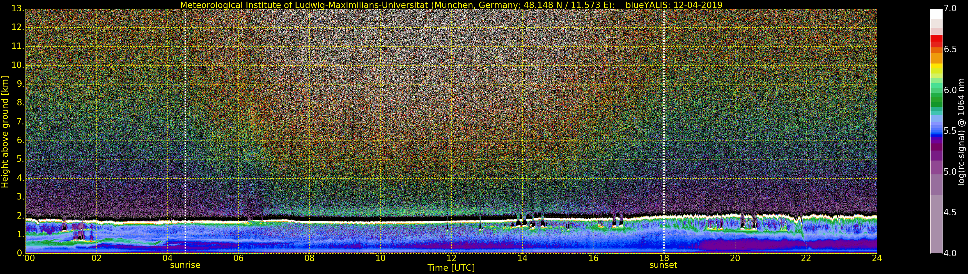
Task: Click the time axis tick label '14'
Action: (522, 258)
